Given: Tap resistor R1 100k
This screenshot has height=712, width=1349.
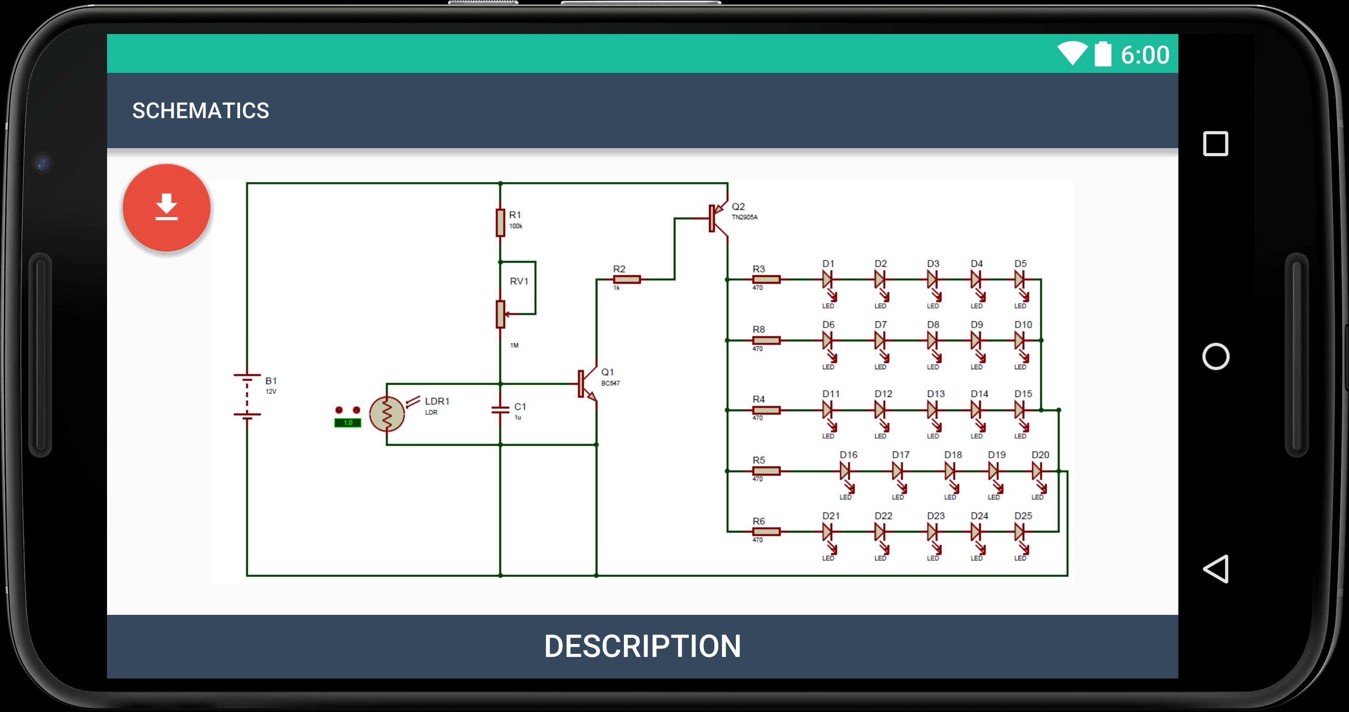Looking at the screenshot, I should [501, 223].
